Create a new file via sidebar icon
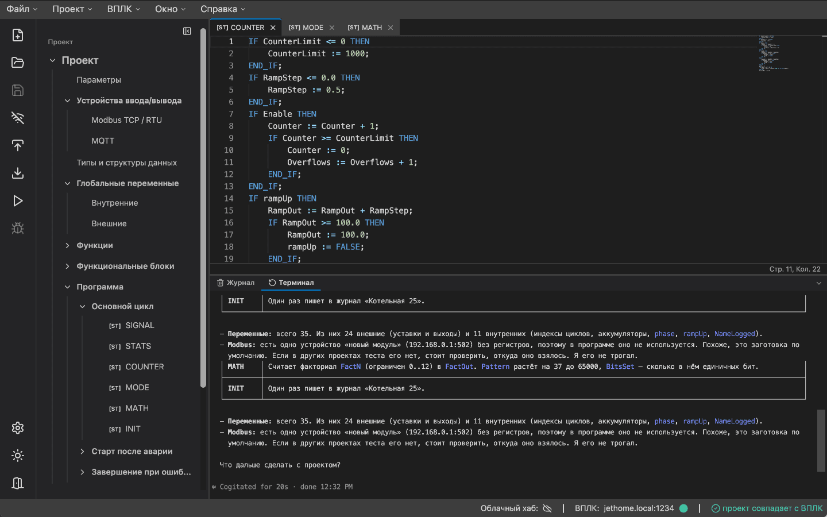827x517 pixels. coord(18,35)
